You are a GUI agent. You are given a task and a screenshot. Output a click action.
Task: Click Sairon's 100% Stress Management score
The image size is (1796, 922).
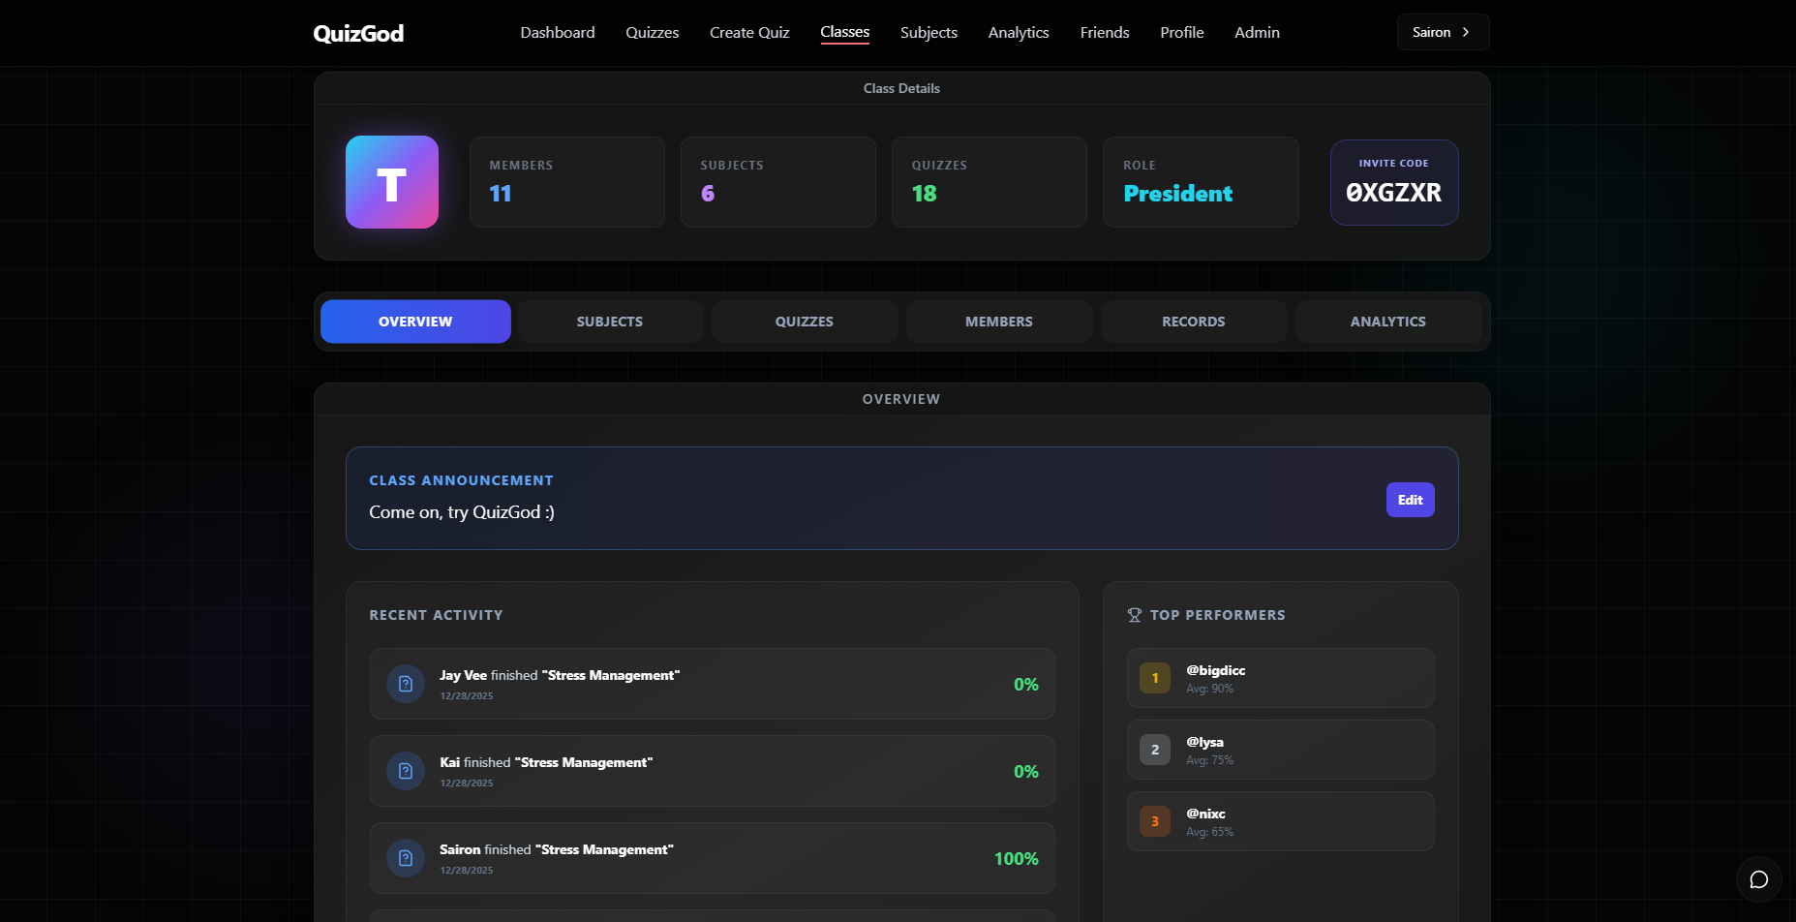[x=1016, y=858]
